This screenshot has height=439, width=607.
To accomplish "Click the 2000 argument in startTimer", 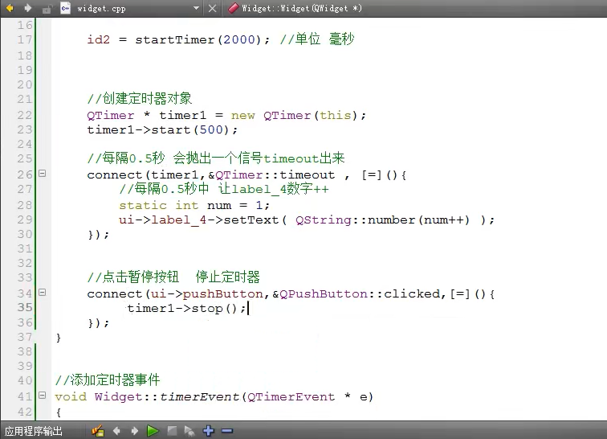I will [x=239, y=39].
